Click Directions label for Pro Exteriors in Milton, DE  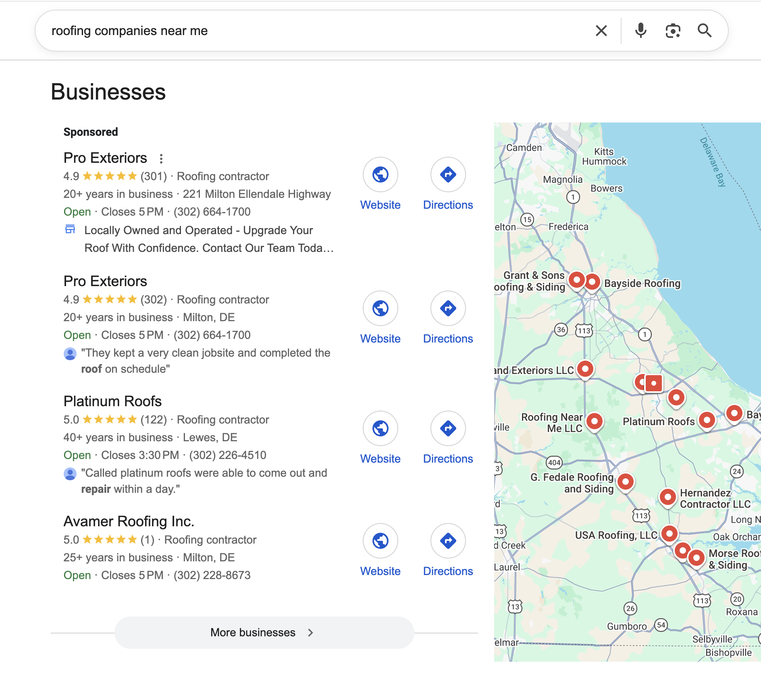point(448,339)
